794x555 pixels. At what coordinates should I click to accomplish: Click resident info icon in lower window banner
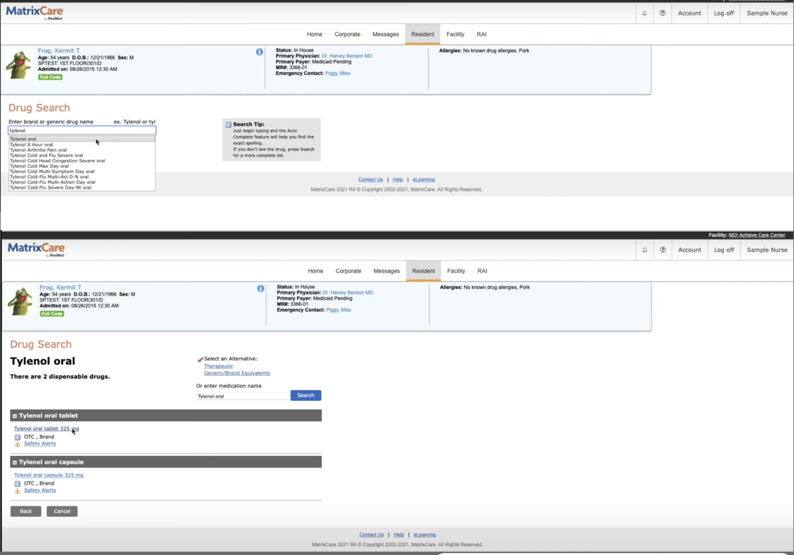point(261,288)
